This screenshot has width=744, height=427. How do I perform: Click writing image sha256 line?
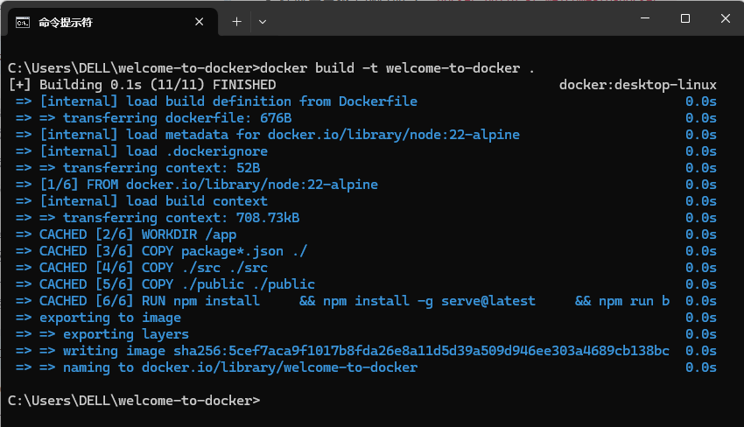(342, 351)
